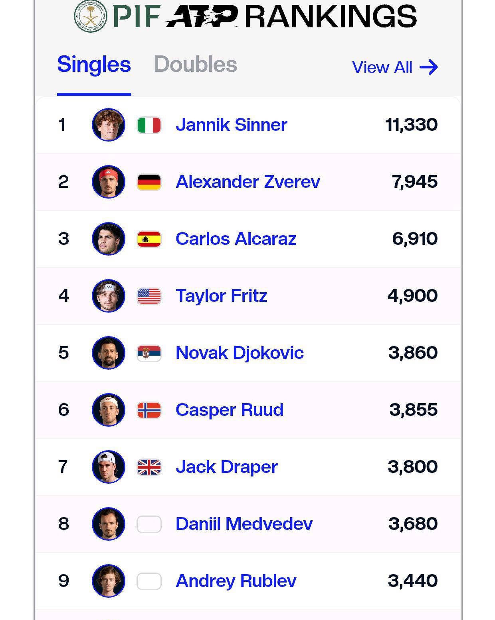
Task: Open Novak Djokovic's player page
Action: tap(240, 353)
